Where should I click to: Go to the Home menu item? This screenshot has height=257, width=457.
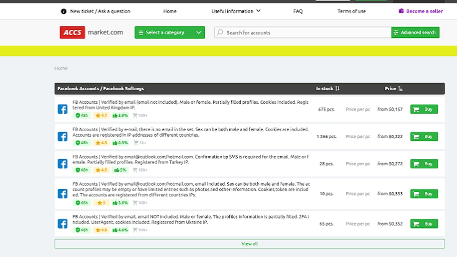click(x=170, y=11)
